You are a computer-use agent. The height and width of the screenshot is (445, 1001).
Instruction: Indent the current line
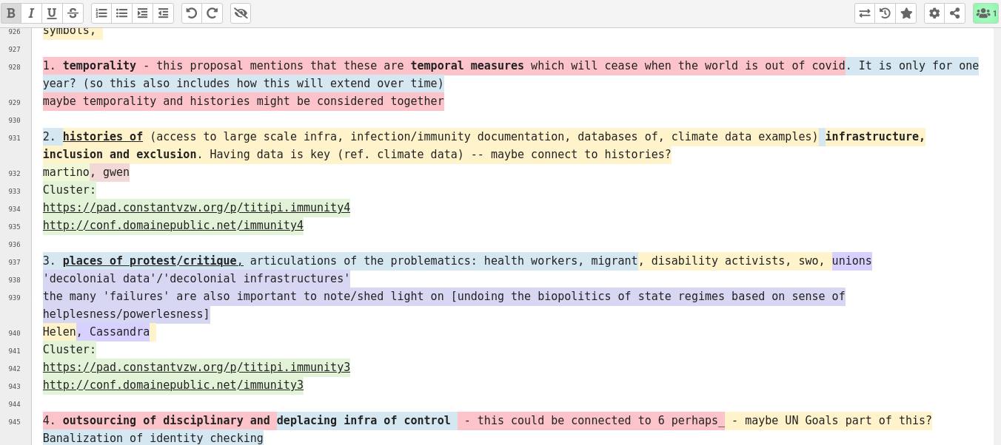(x=143, y=13)
